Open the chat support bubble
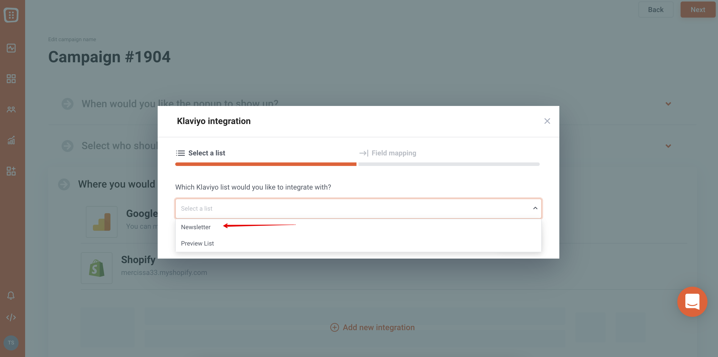718x357 pixels. [x=692, y=302]
